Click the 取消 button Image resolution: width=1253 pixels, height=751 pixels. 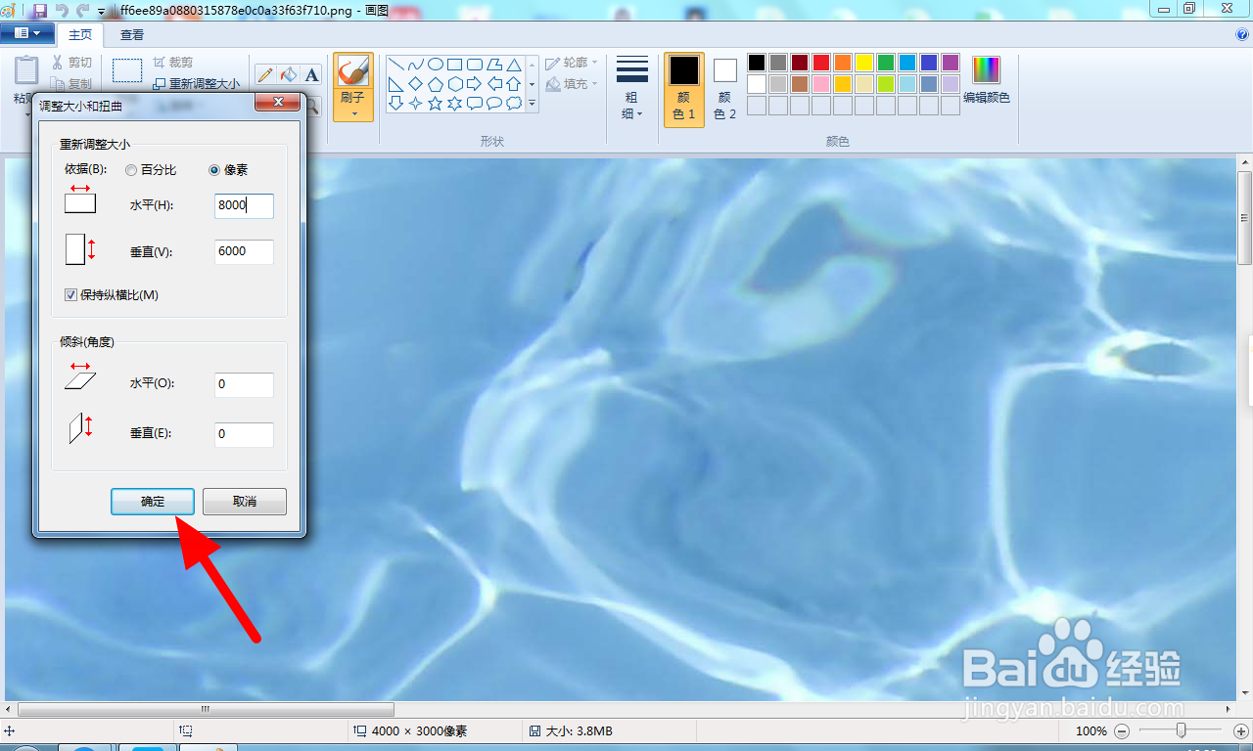coord(245,502)
